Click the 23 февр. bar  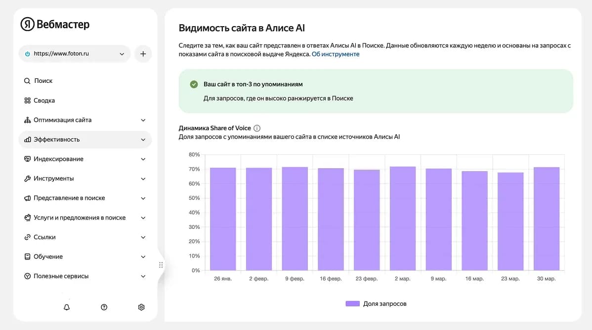(367, 220)
